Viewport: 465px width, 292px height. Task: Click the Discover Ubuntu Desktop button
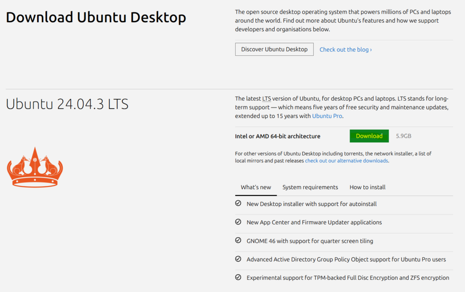pyautogui.click(x=274, y=49)
